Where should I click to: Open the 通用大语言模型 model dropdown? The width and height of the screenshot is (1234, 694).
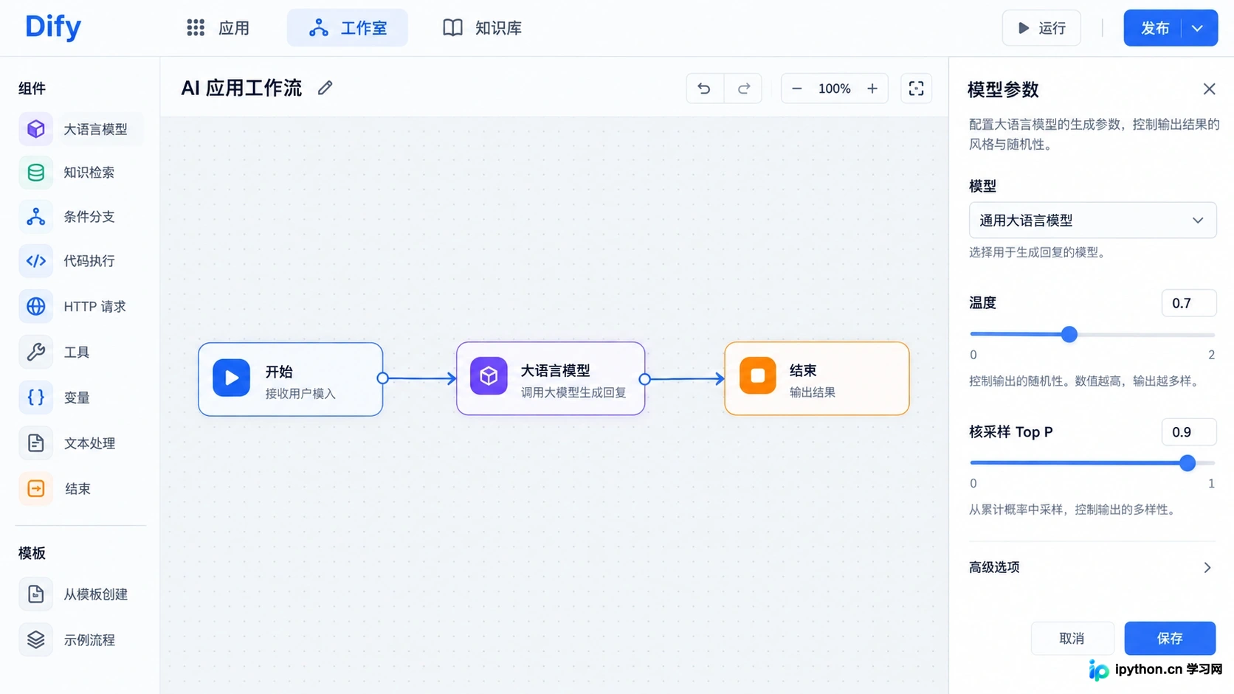click(1092, 221)
